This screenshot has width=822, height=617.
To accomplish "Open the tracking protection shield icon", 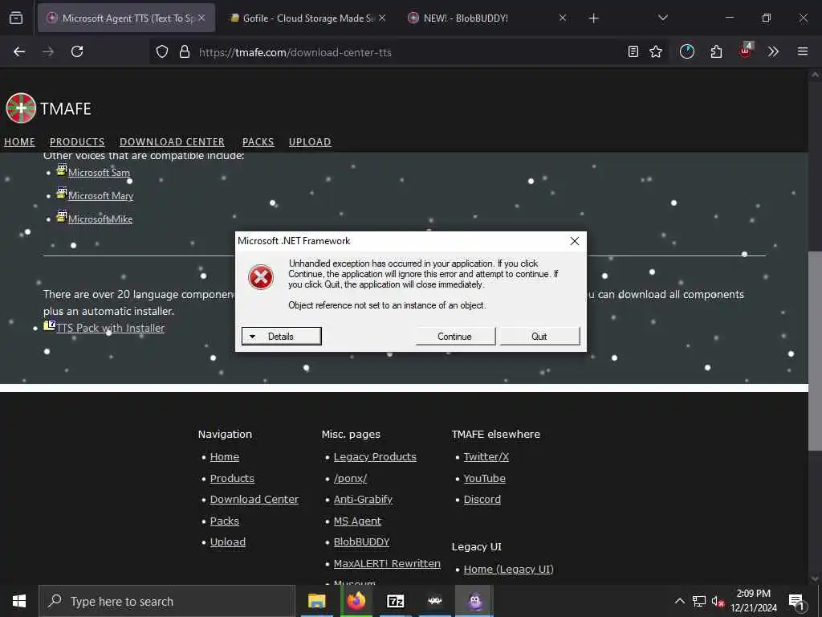I will point(162,51).
